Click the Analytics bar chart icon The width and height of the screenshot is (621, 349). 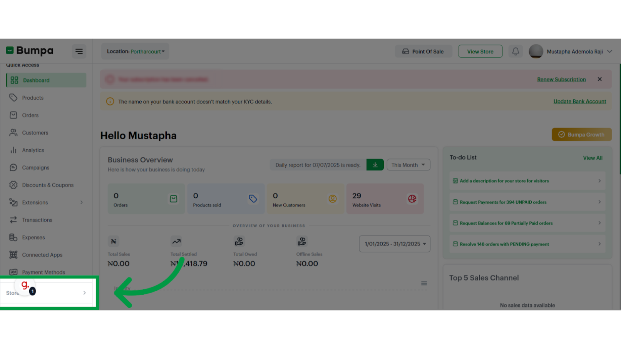[13, 150]
